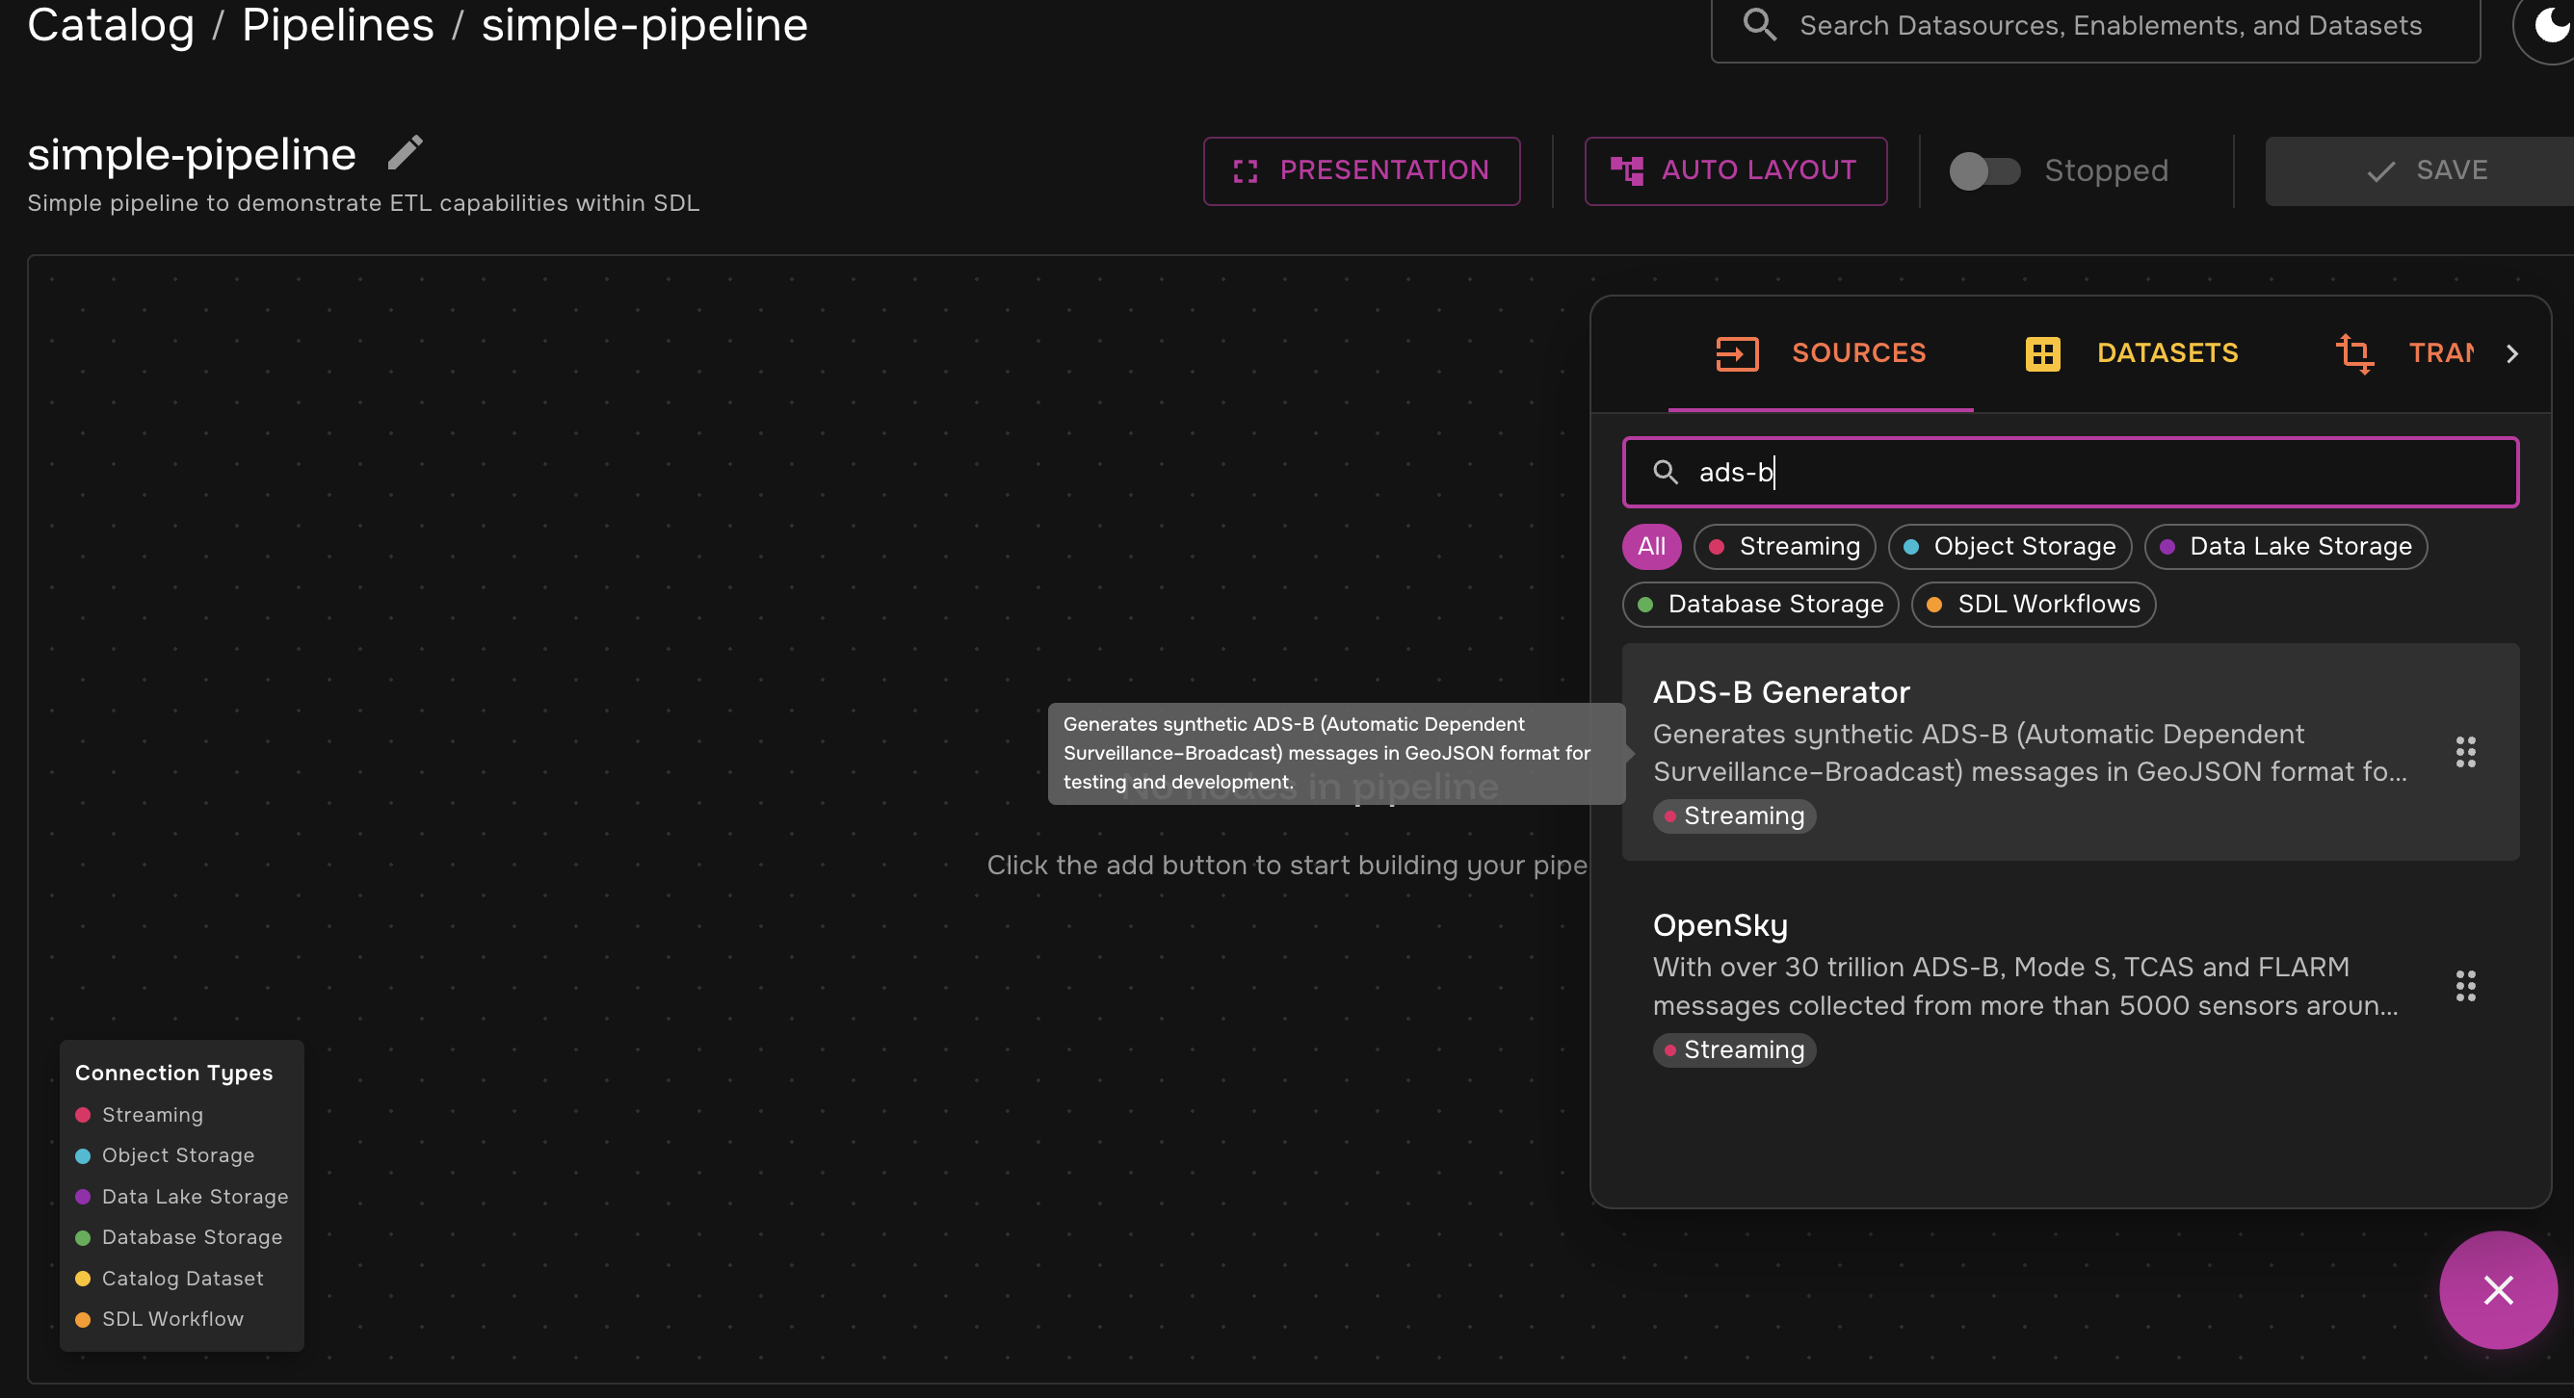Filter sources by Object Storage chip
The height and width of the screenshot is (1398, 2574).
tap(2009, 546)
